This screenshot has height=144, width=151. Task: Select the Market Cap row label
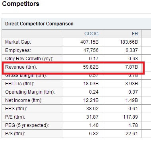18,42
